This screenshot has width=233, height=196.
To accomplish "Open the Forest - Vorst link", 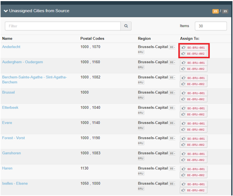I will point(13,138).
